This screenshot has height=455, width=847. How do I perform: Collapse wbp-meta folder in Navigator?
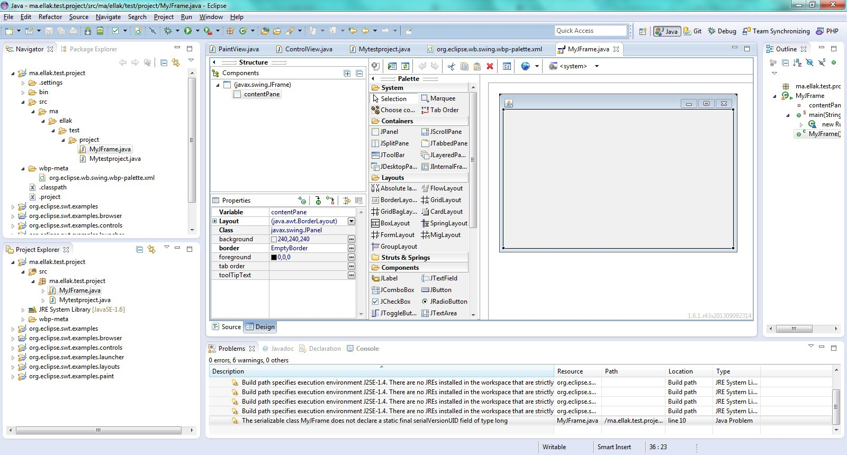coord(23,169)
